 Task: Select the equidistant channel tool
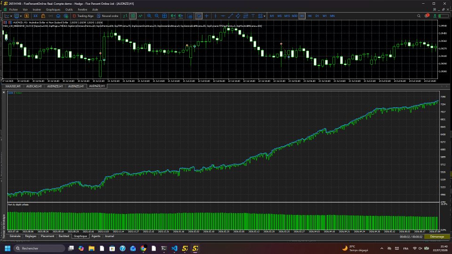(238, 16)
